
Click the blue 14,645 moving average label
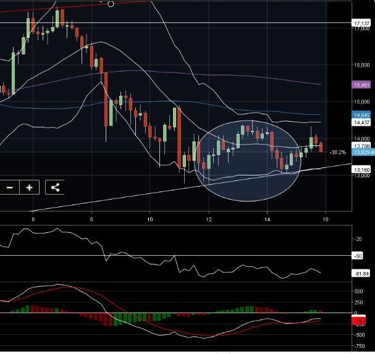coord(361,115)
